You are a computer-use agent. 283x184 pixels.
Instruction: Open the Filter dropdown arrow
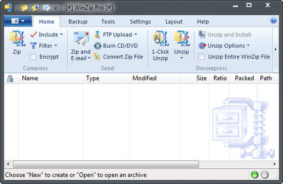coord(56,45)
